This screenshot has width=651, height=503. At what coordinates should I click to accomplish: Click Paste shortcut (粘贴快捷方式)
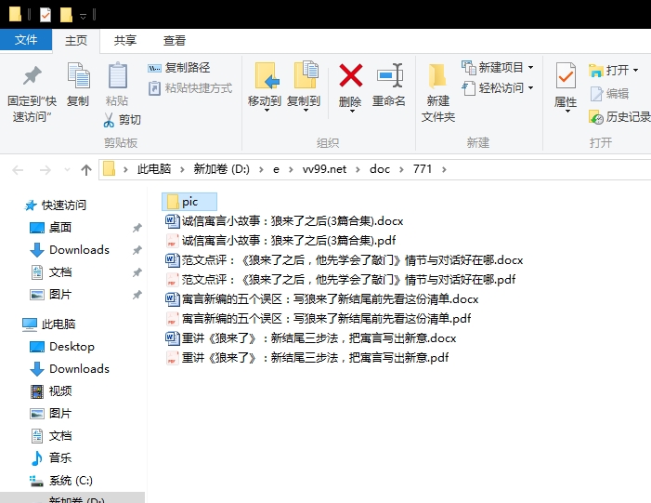[190, 88]
